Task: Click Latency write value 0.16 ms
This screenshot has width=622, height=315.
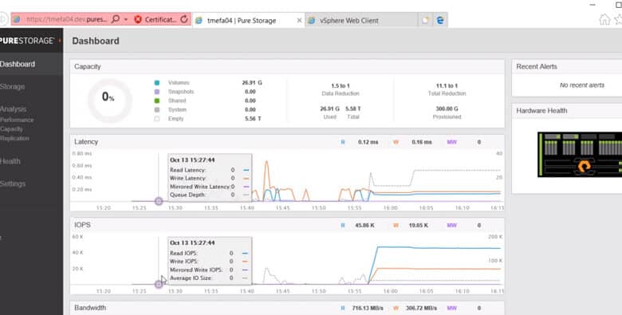Action: 422,142
